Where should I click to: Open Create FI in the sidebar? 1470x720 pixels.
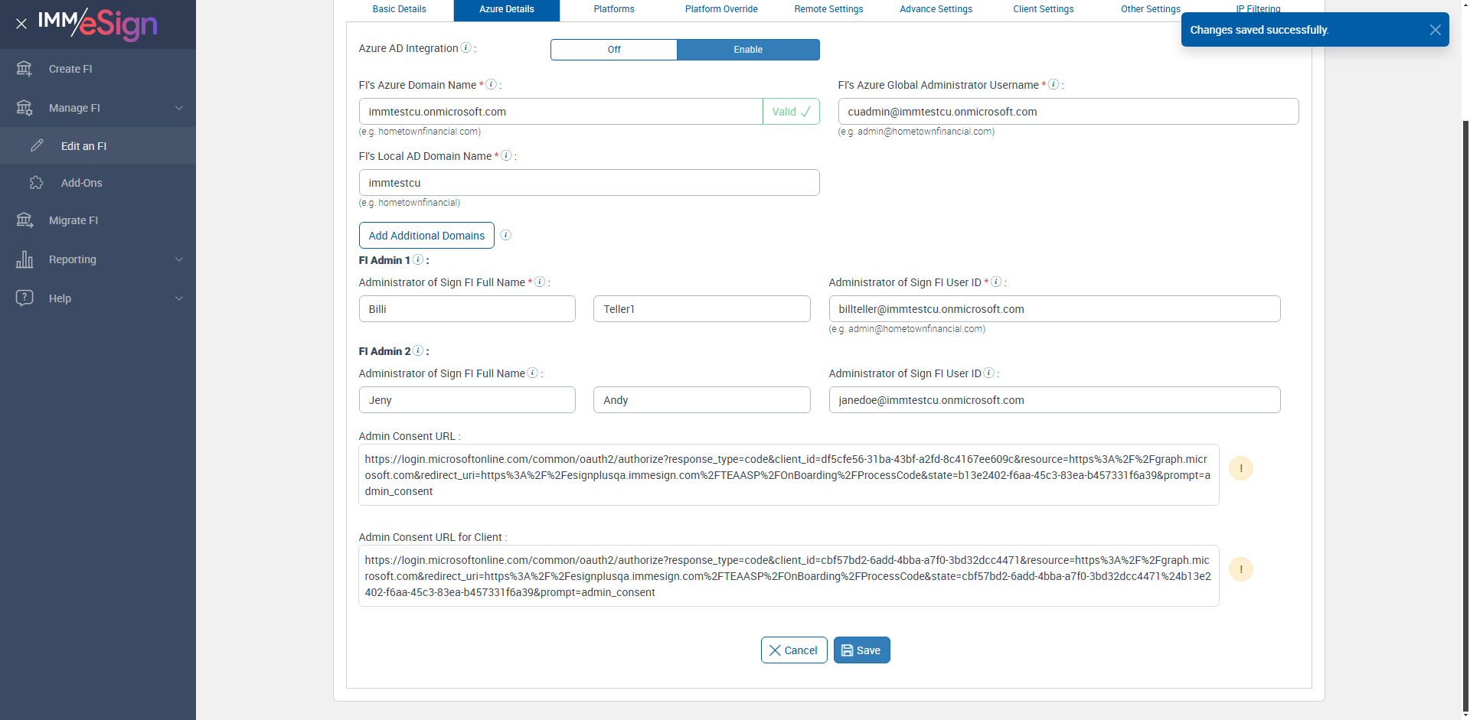pos(98,69)
